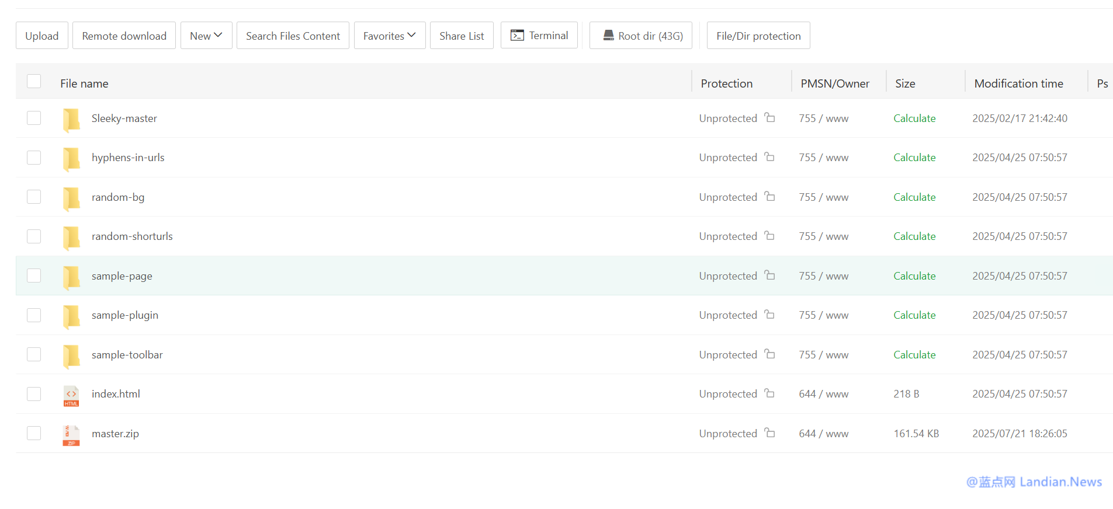
Task: Click the master.zip archive icon
Action: pyautogui.click(x=71, y=435)
